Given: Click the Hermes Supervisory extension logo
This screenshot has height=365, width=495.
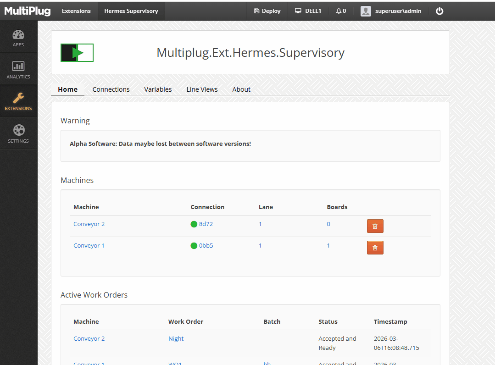Looking at the screenshot, I should [77, 53].
